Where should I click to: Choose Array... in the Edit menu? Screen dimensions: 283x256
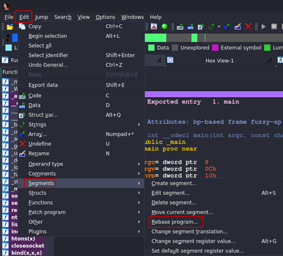point(81,134)
